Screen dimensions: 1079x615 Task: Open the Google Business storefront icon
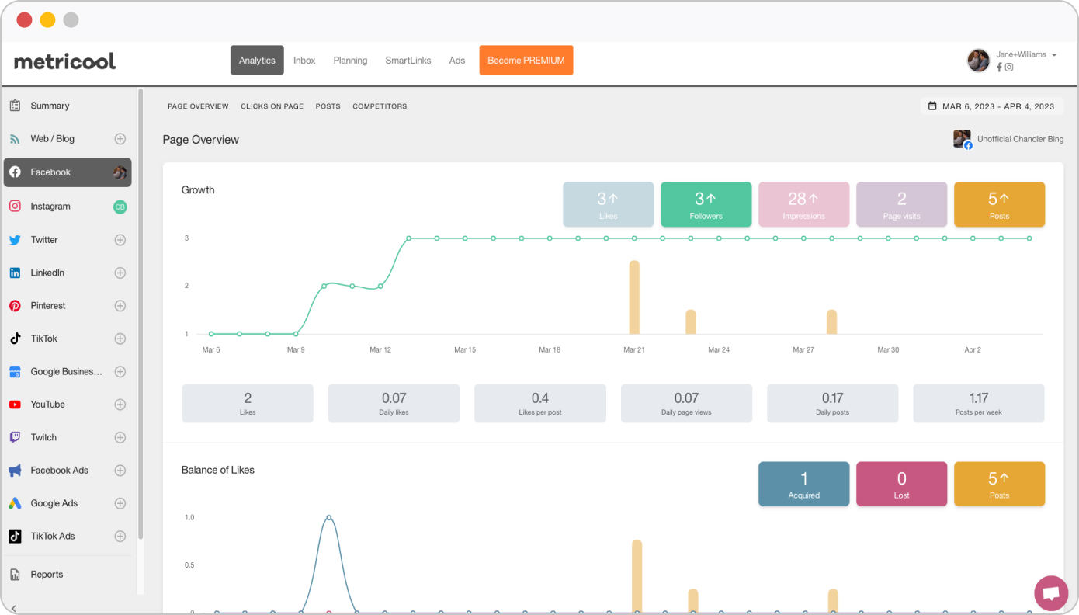[x=15, y=372]
